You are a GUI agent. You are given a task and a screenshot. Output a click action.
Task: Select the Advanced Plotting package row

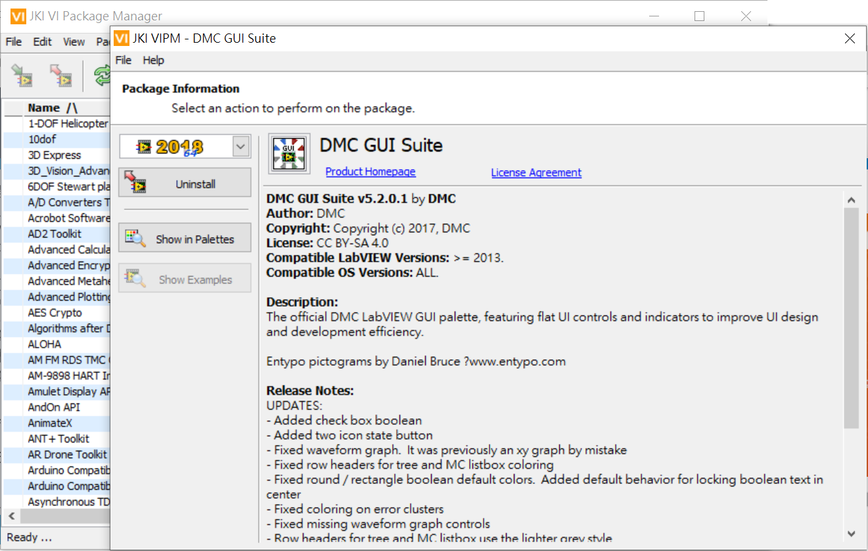pos(57,297)
